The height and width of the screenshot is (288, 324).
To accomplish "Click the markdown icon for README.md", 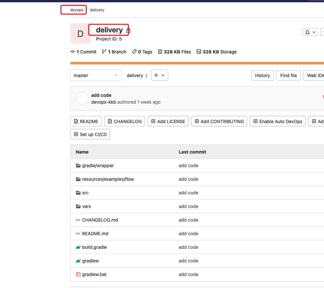I will [x=78, y=234].
